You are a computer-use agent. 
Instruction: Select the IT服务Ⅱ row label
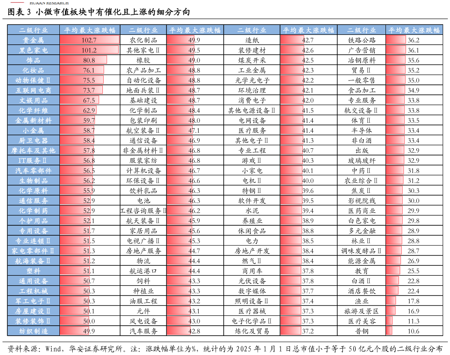point(34,160)
